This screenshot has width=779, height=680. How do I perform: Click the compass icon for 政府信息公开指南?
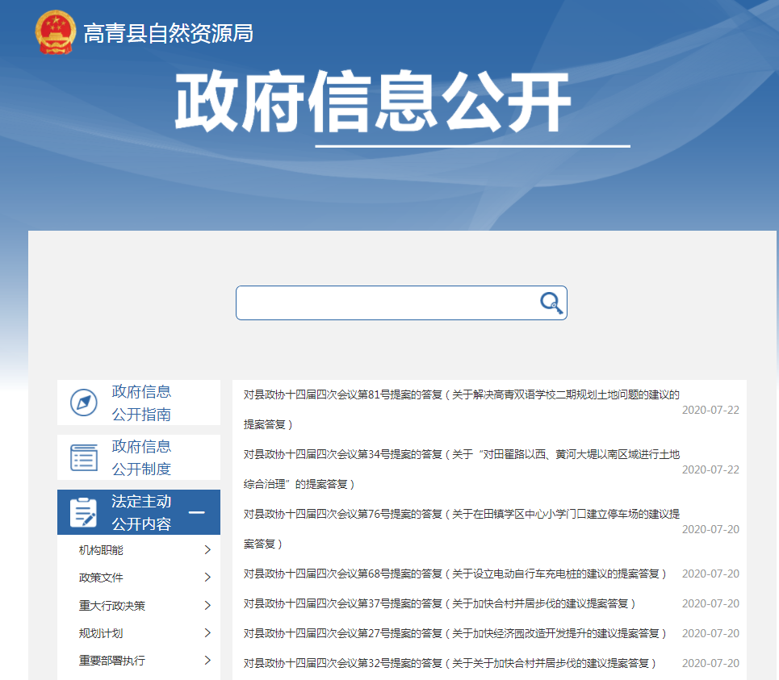84,403
